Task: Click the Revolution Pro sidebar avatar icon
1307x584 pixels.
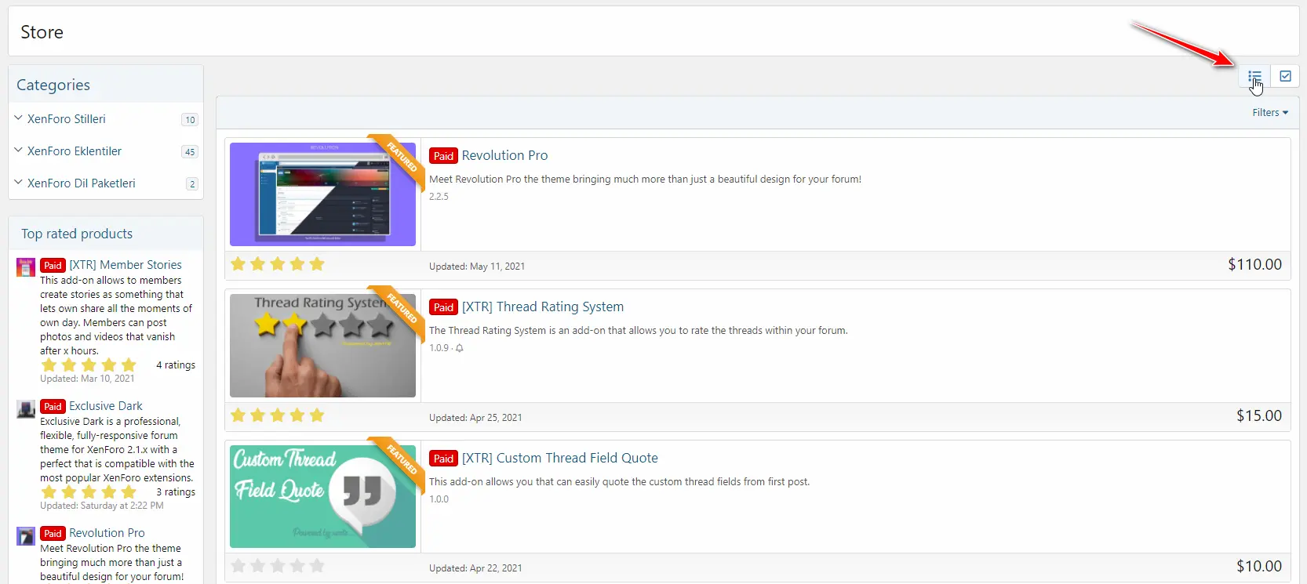Action: click(x=26, y=535)
